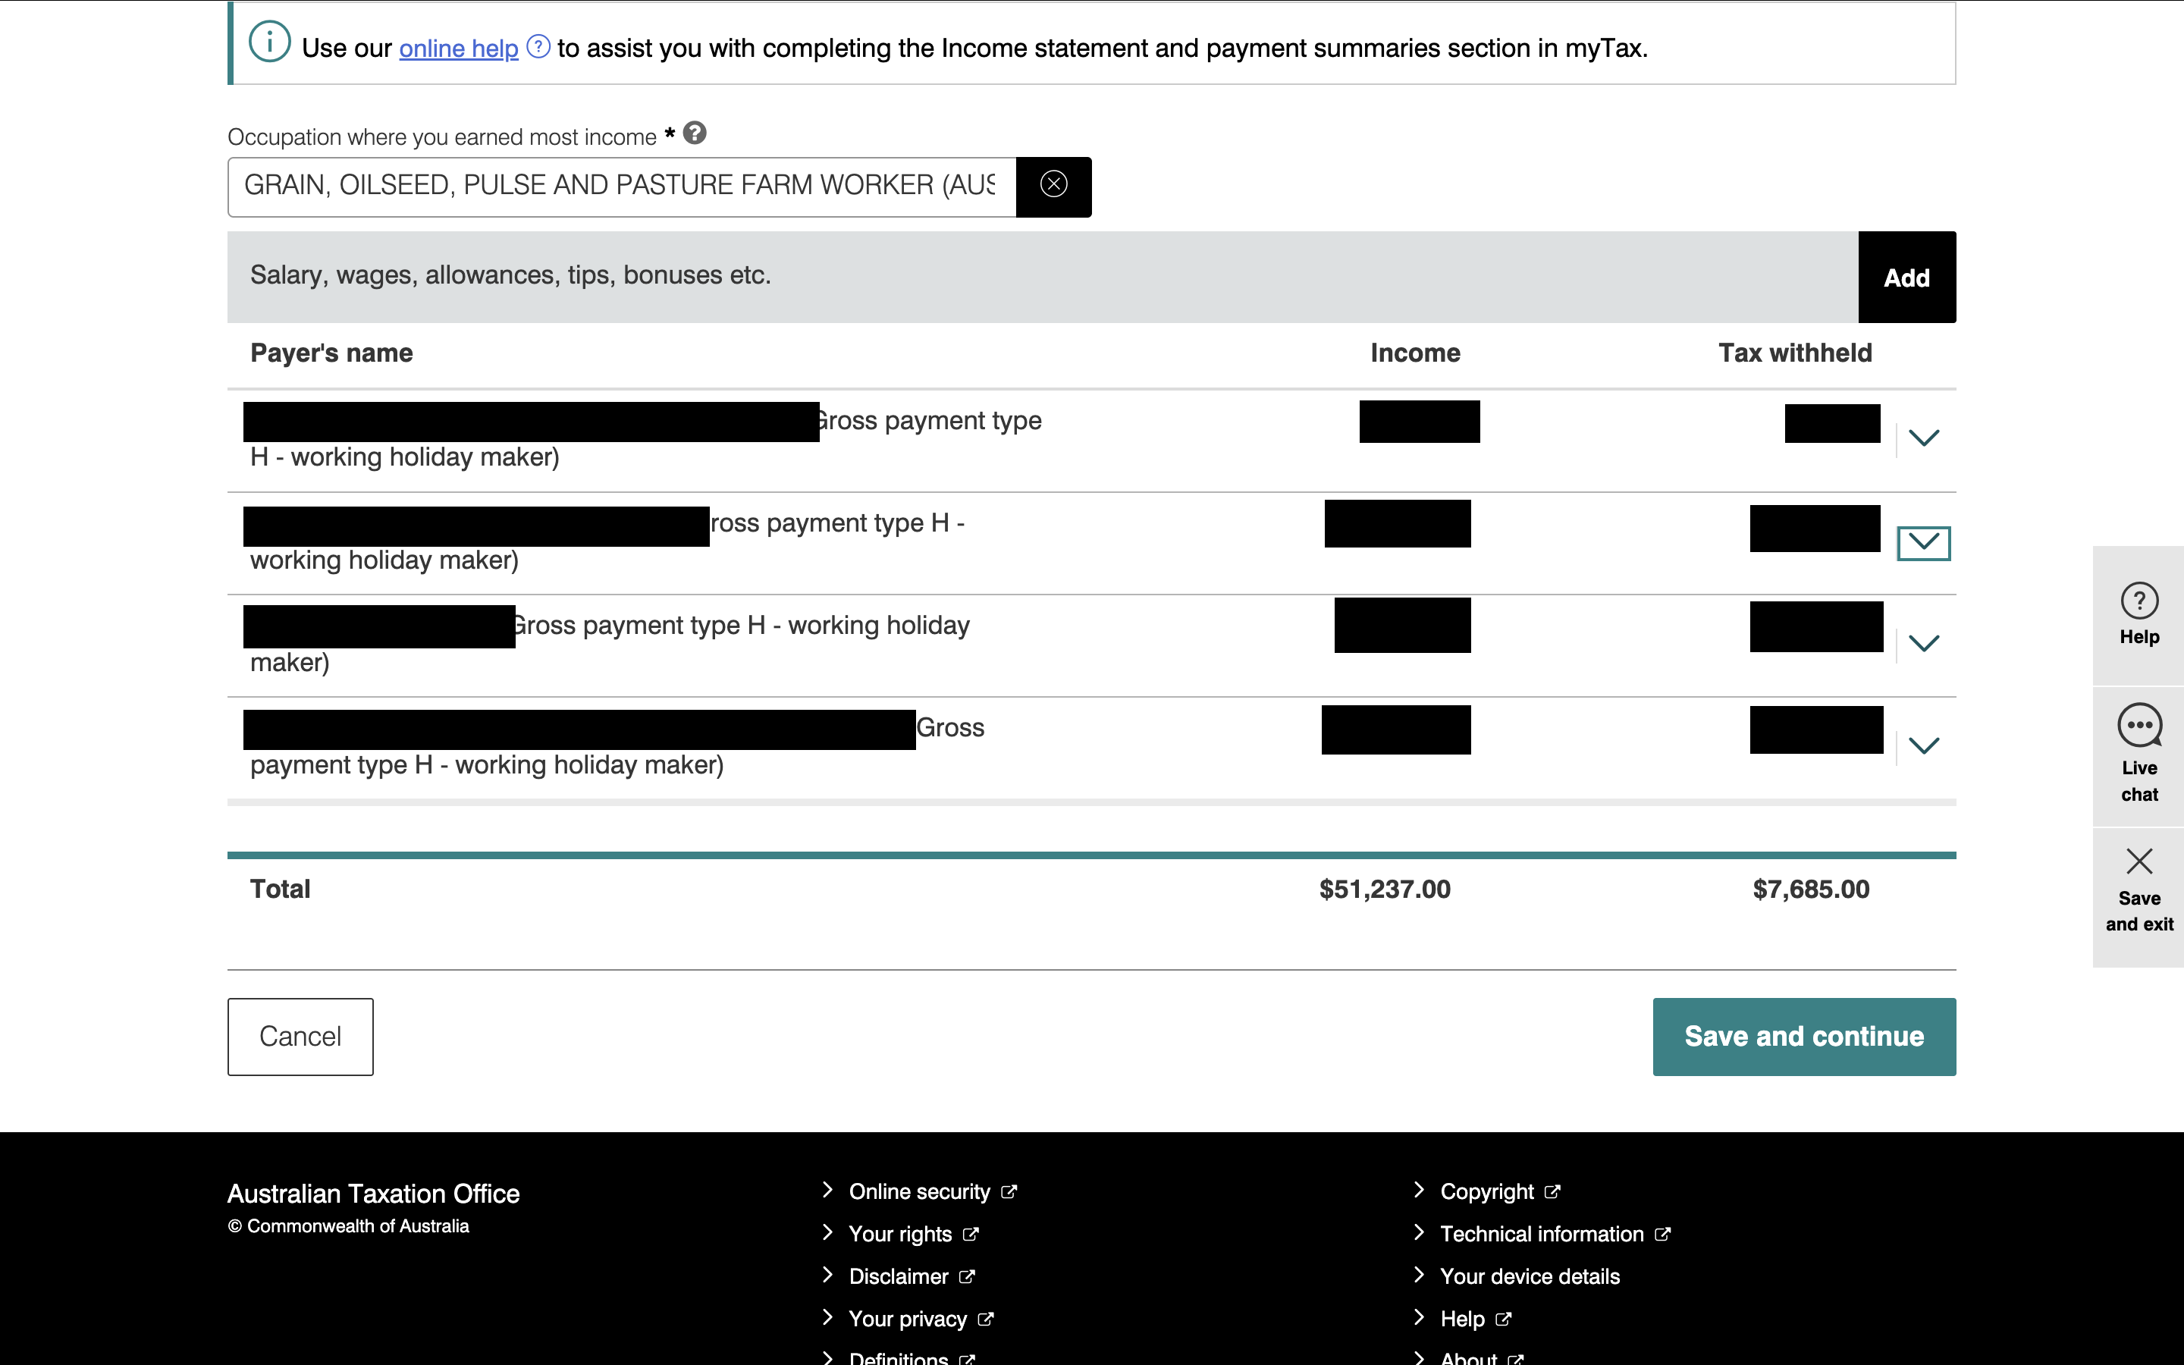
Task: Click the question mark next to Occupation label
Action: tap(695, 133)
